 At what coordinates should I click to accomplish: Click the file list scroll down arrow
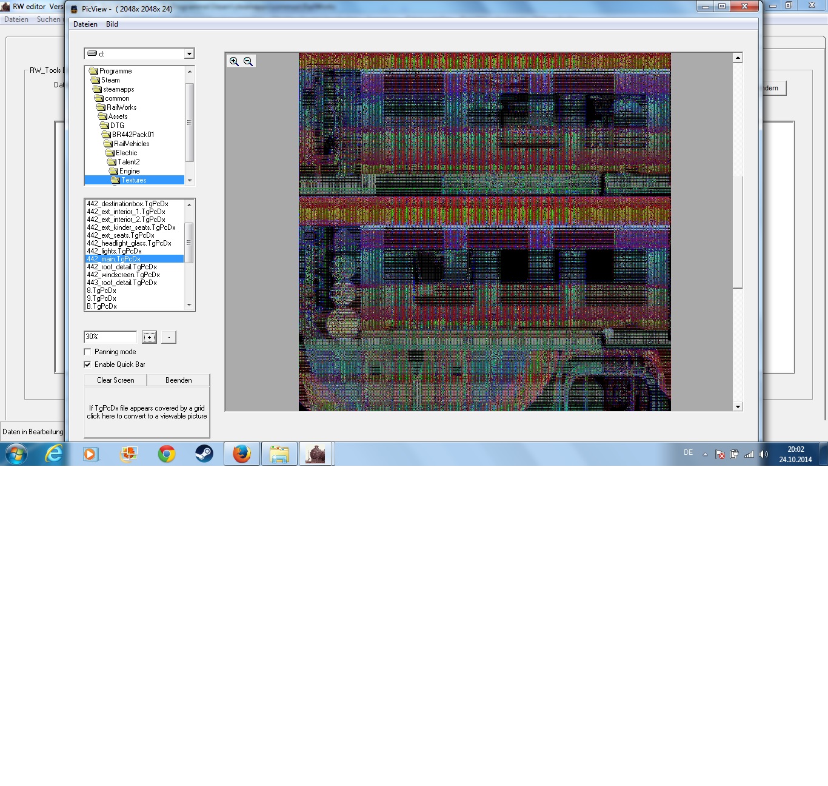[x=189, y=305]
